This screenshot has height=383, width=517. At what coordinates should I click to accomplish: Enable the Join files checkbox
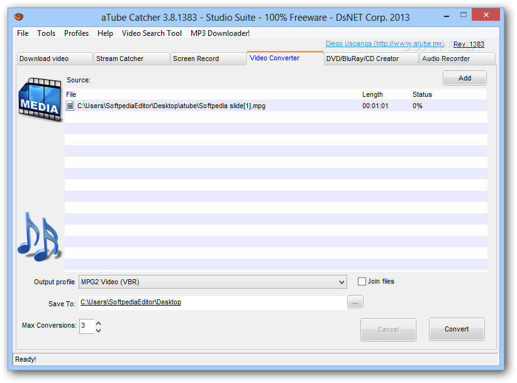pos(362,282)
